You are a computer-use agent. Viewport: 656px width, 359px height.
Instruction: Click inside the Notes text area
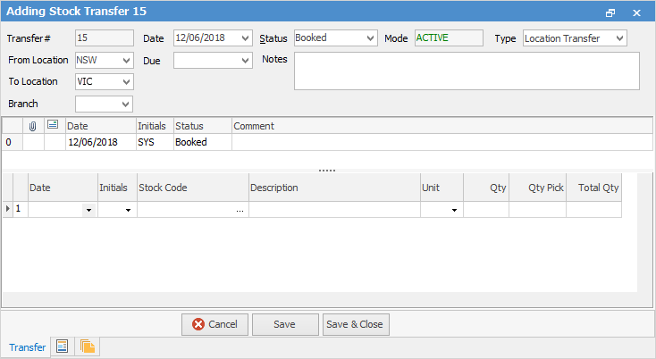coord(466,71)
